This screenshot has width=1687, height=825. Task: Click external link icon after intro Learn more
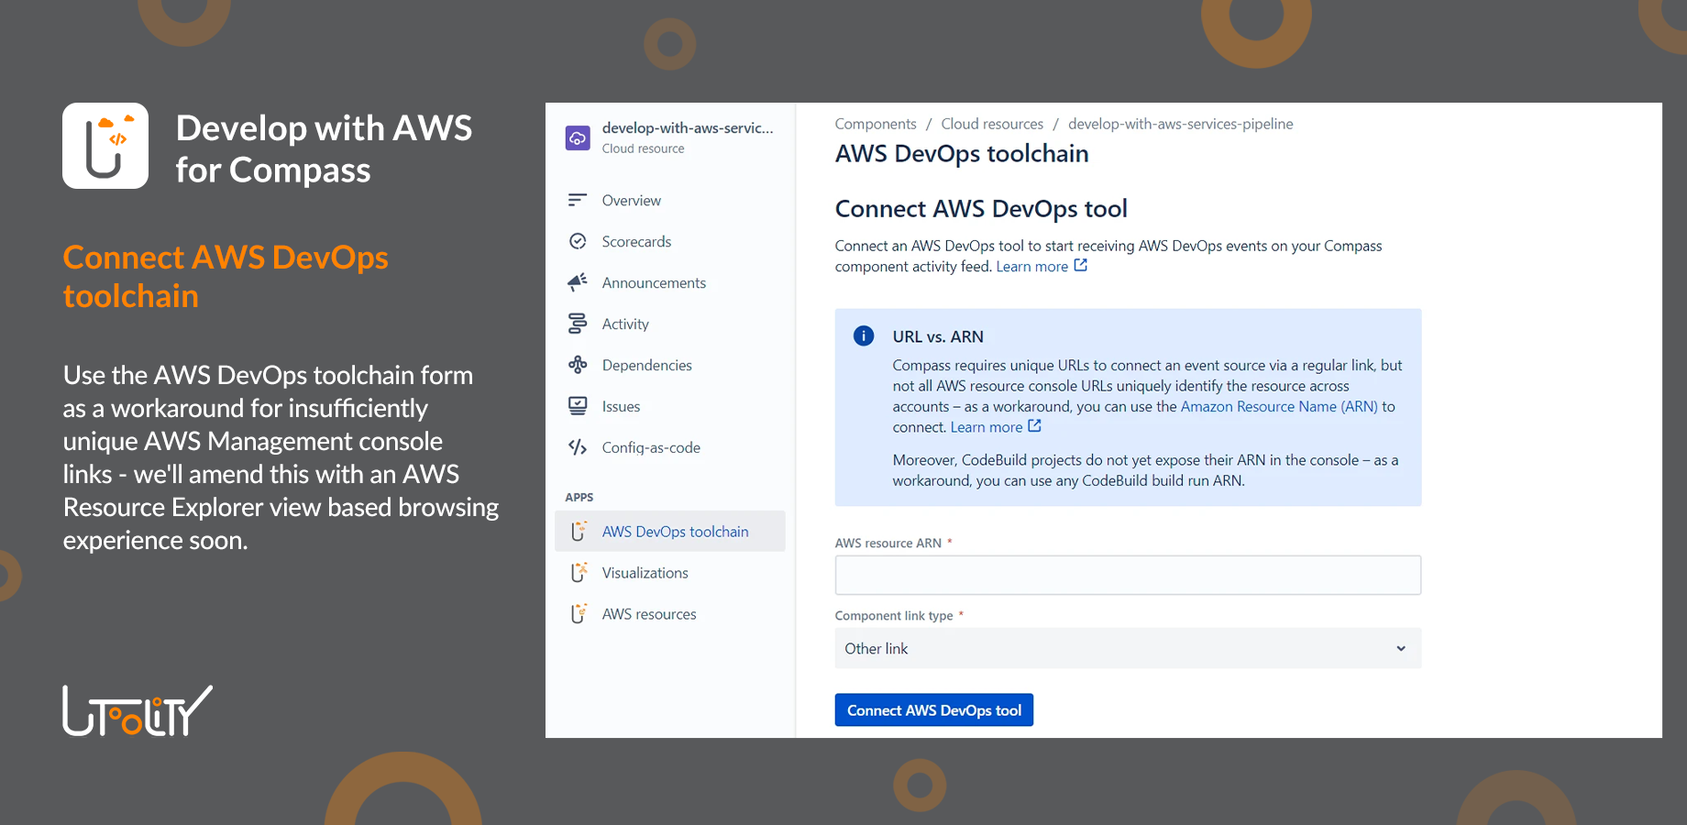1081,265
